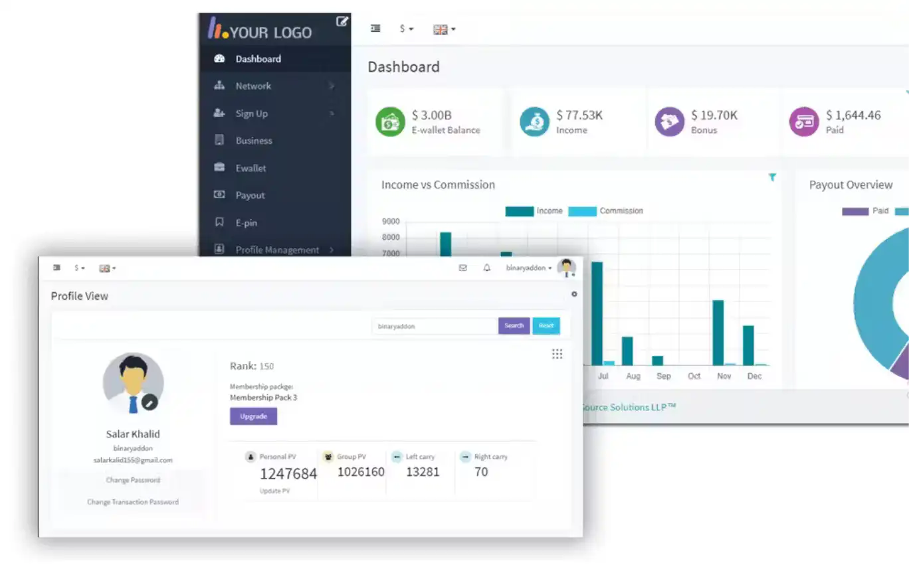Click the gear icon right of Profile View title
The height and width of the screenshot is (571, 909).
(574, 294)
